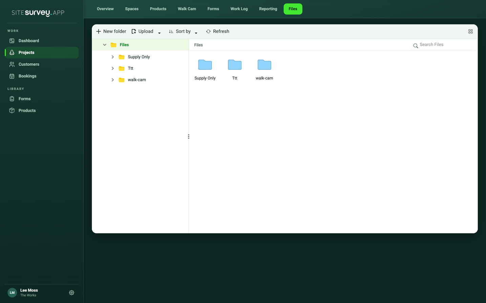This screenshot has width=486, height=303.
Task: Click the Bookings calendar icon
Action: pyautogui.click(x=12, y=76)
